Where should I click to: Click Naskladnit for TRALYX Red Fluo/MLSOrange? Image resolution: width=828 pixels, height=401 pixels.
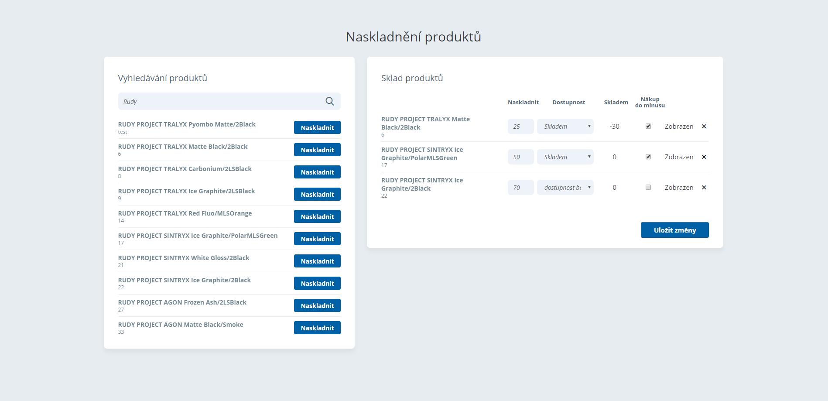(x=317, y=216)
